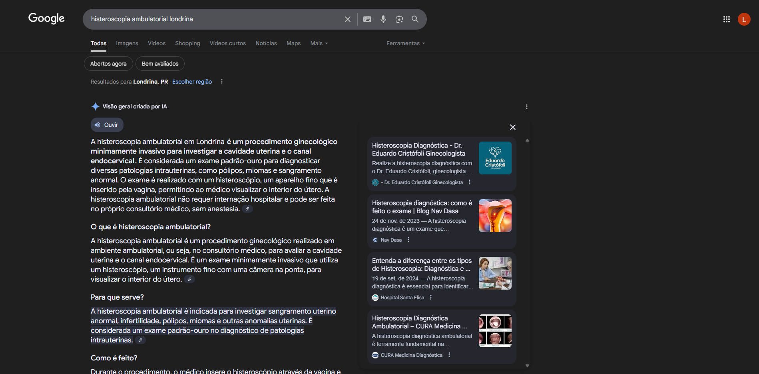Open AI overview three-dot options menu
The width and height of the screenshot is (759, 374).
coord(527,107)
